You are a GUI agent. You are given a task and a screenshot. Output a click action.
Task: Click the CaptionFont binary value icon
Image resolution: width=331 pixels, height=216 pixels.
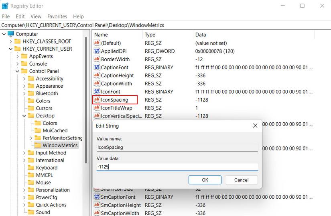[x=97, y=67]
